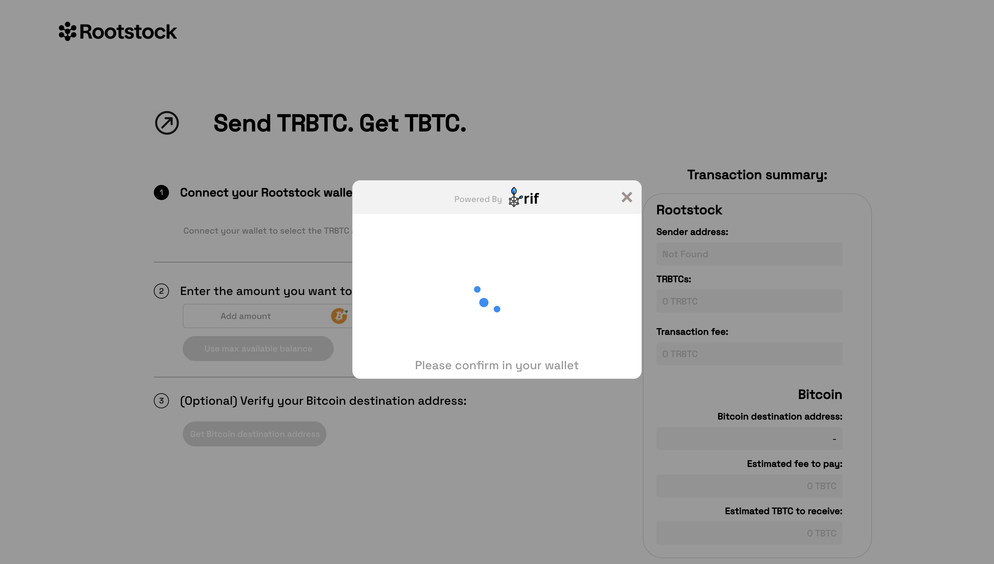Close the wallet confirmation modal
Viewport: 994px width, 564px height.
tap(627, 197)
